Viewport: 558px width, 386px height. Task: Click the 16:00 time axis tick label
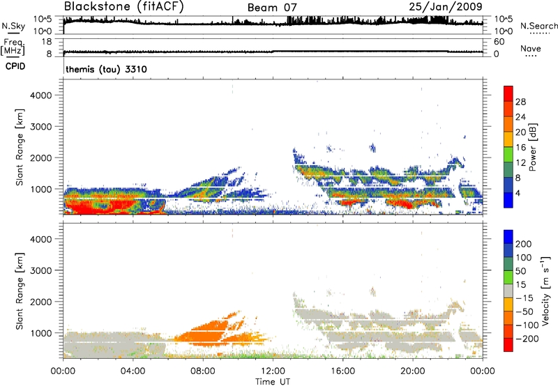[343, 371]
